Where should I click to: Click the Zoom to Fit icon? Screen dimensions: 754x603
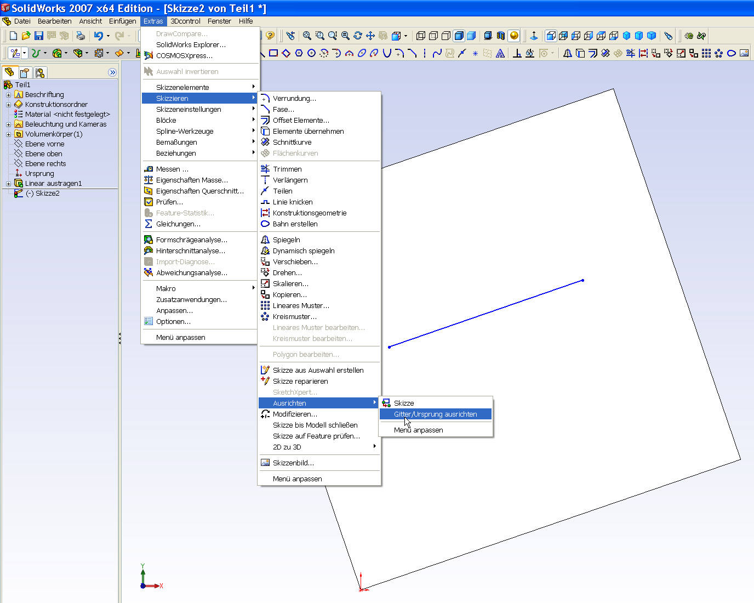pos(307,36)
